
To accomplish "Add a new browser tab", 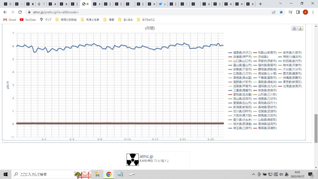I will 260,4.
